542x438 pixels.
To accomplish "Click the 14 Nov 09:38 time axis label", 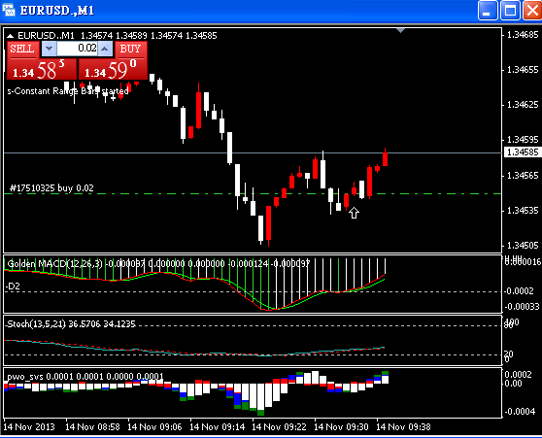I will click(x=403, y=427).
